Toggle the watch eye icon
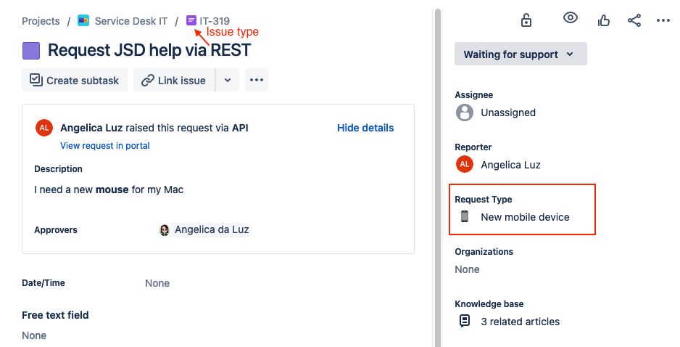The height and width of the screenshot is (347, 680). click(571, 18)
